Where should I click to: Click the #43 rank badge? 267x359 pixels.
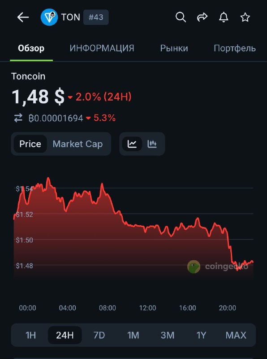point(95,17)
